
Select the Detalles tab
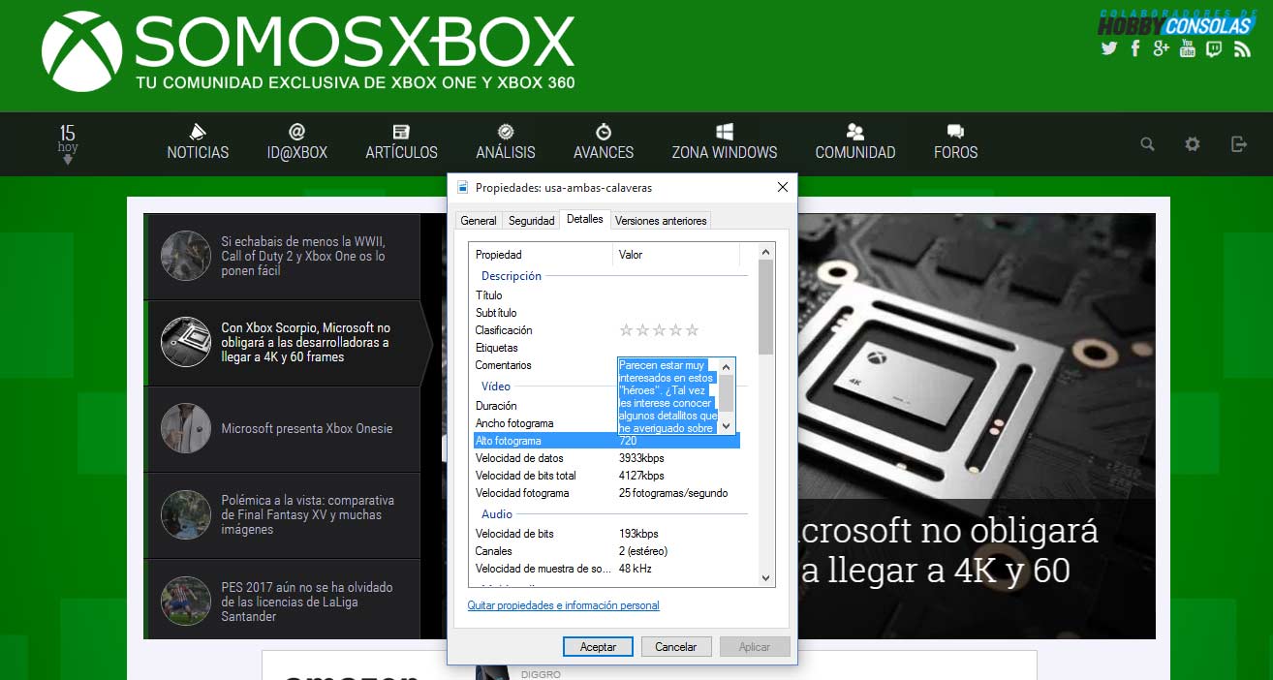(x=585, y=219)
